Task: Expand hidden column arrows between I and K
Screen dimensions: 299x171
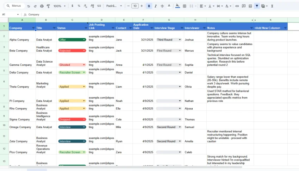Action: [x=254, y=20]
